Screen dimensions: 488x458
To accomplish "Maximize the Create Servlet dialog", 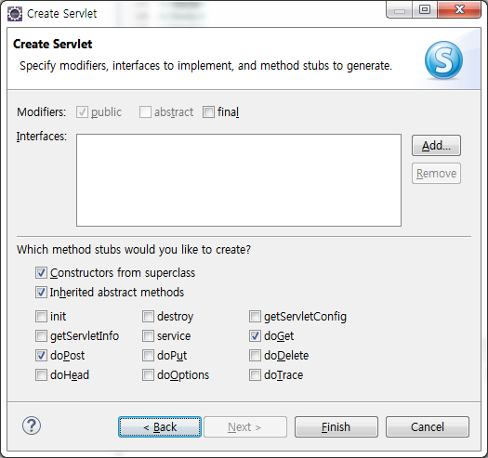I will point(425,9).
